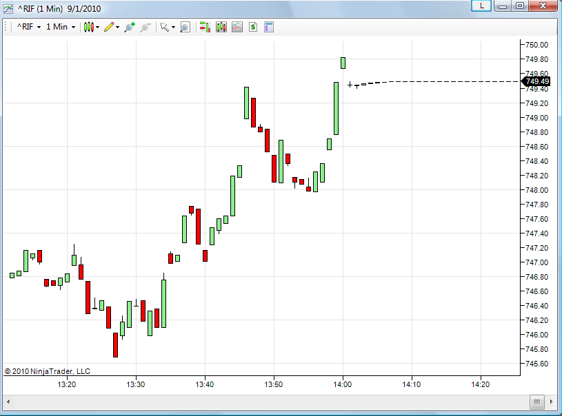Click the 745.60 price axis label
This screenshot has width=562, height=416.
tap(536, 364)
